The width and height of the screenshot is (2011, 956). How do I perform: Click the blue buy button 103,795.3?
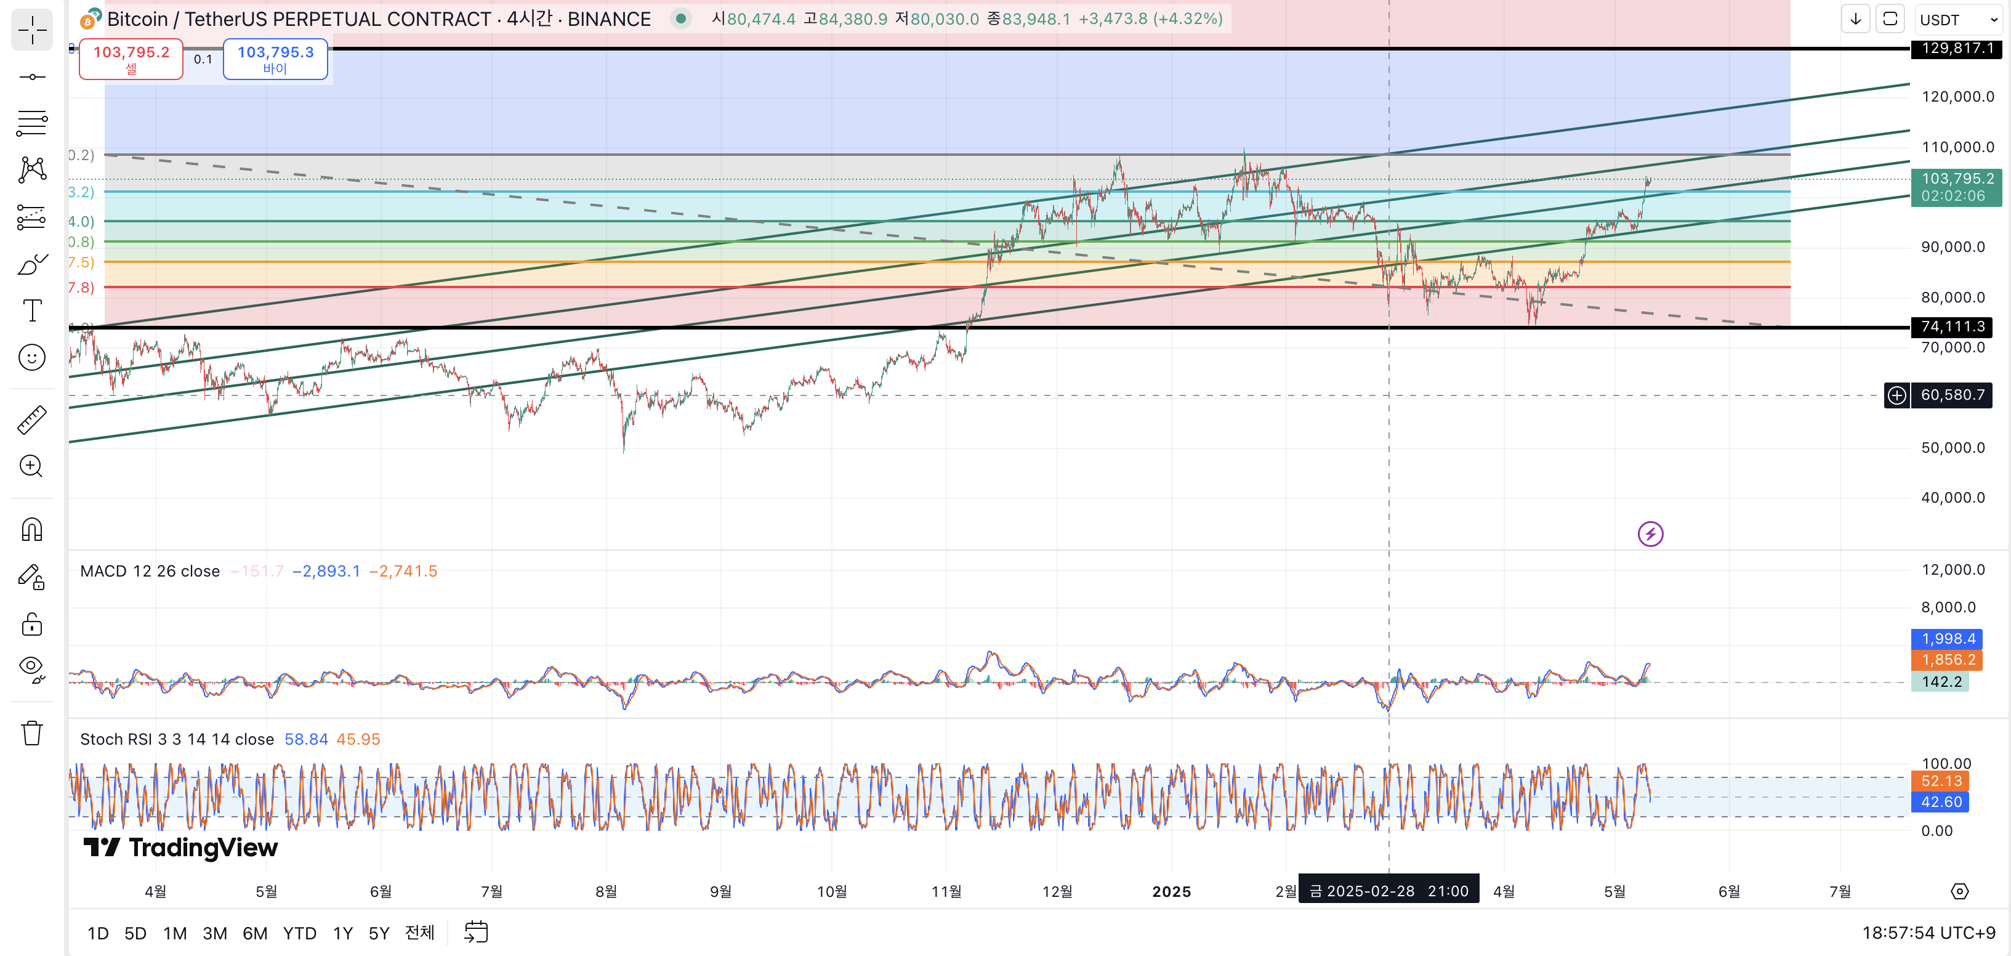tap(275, 59)
